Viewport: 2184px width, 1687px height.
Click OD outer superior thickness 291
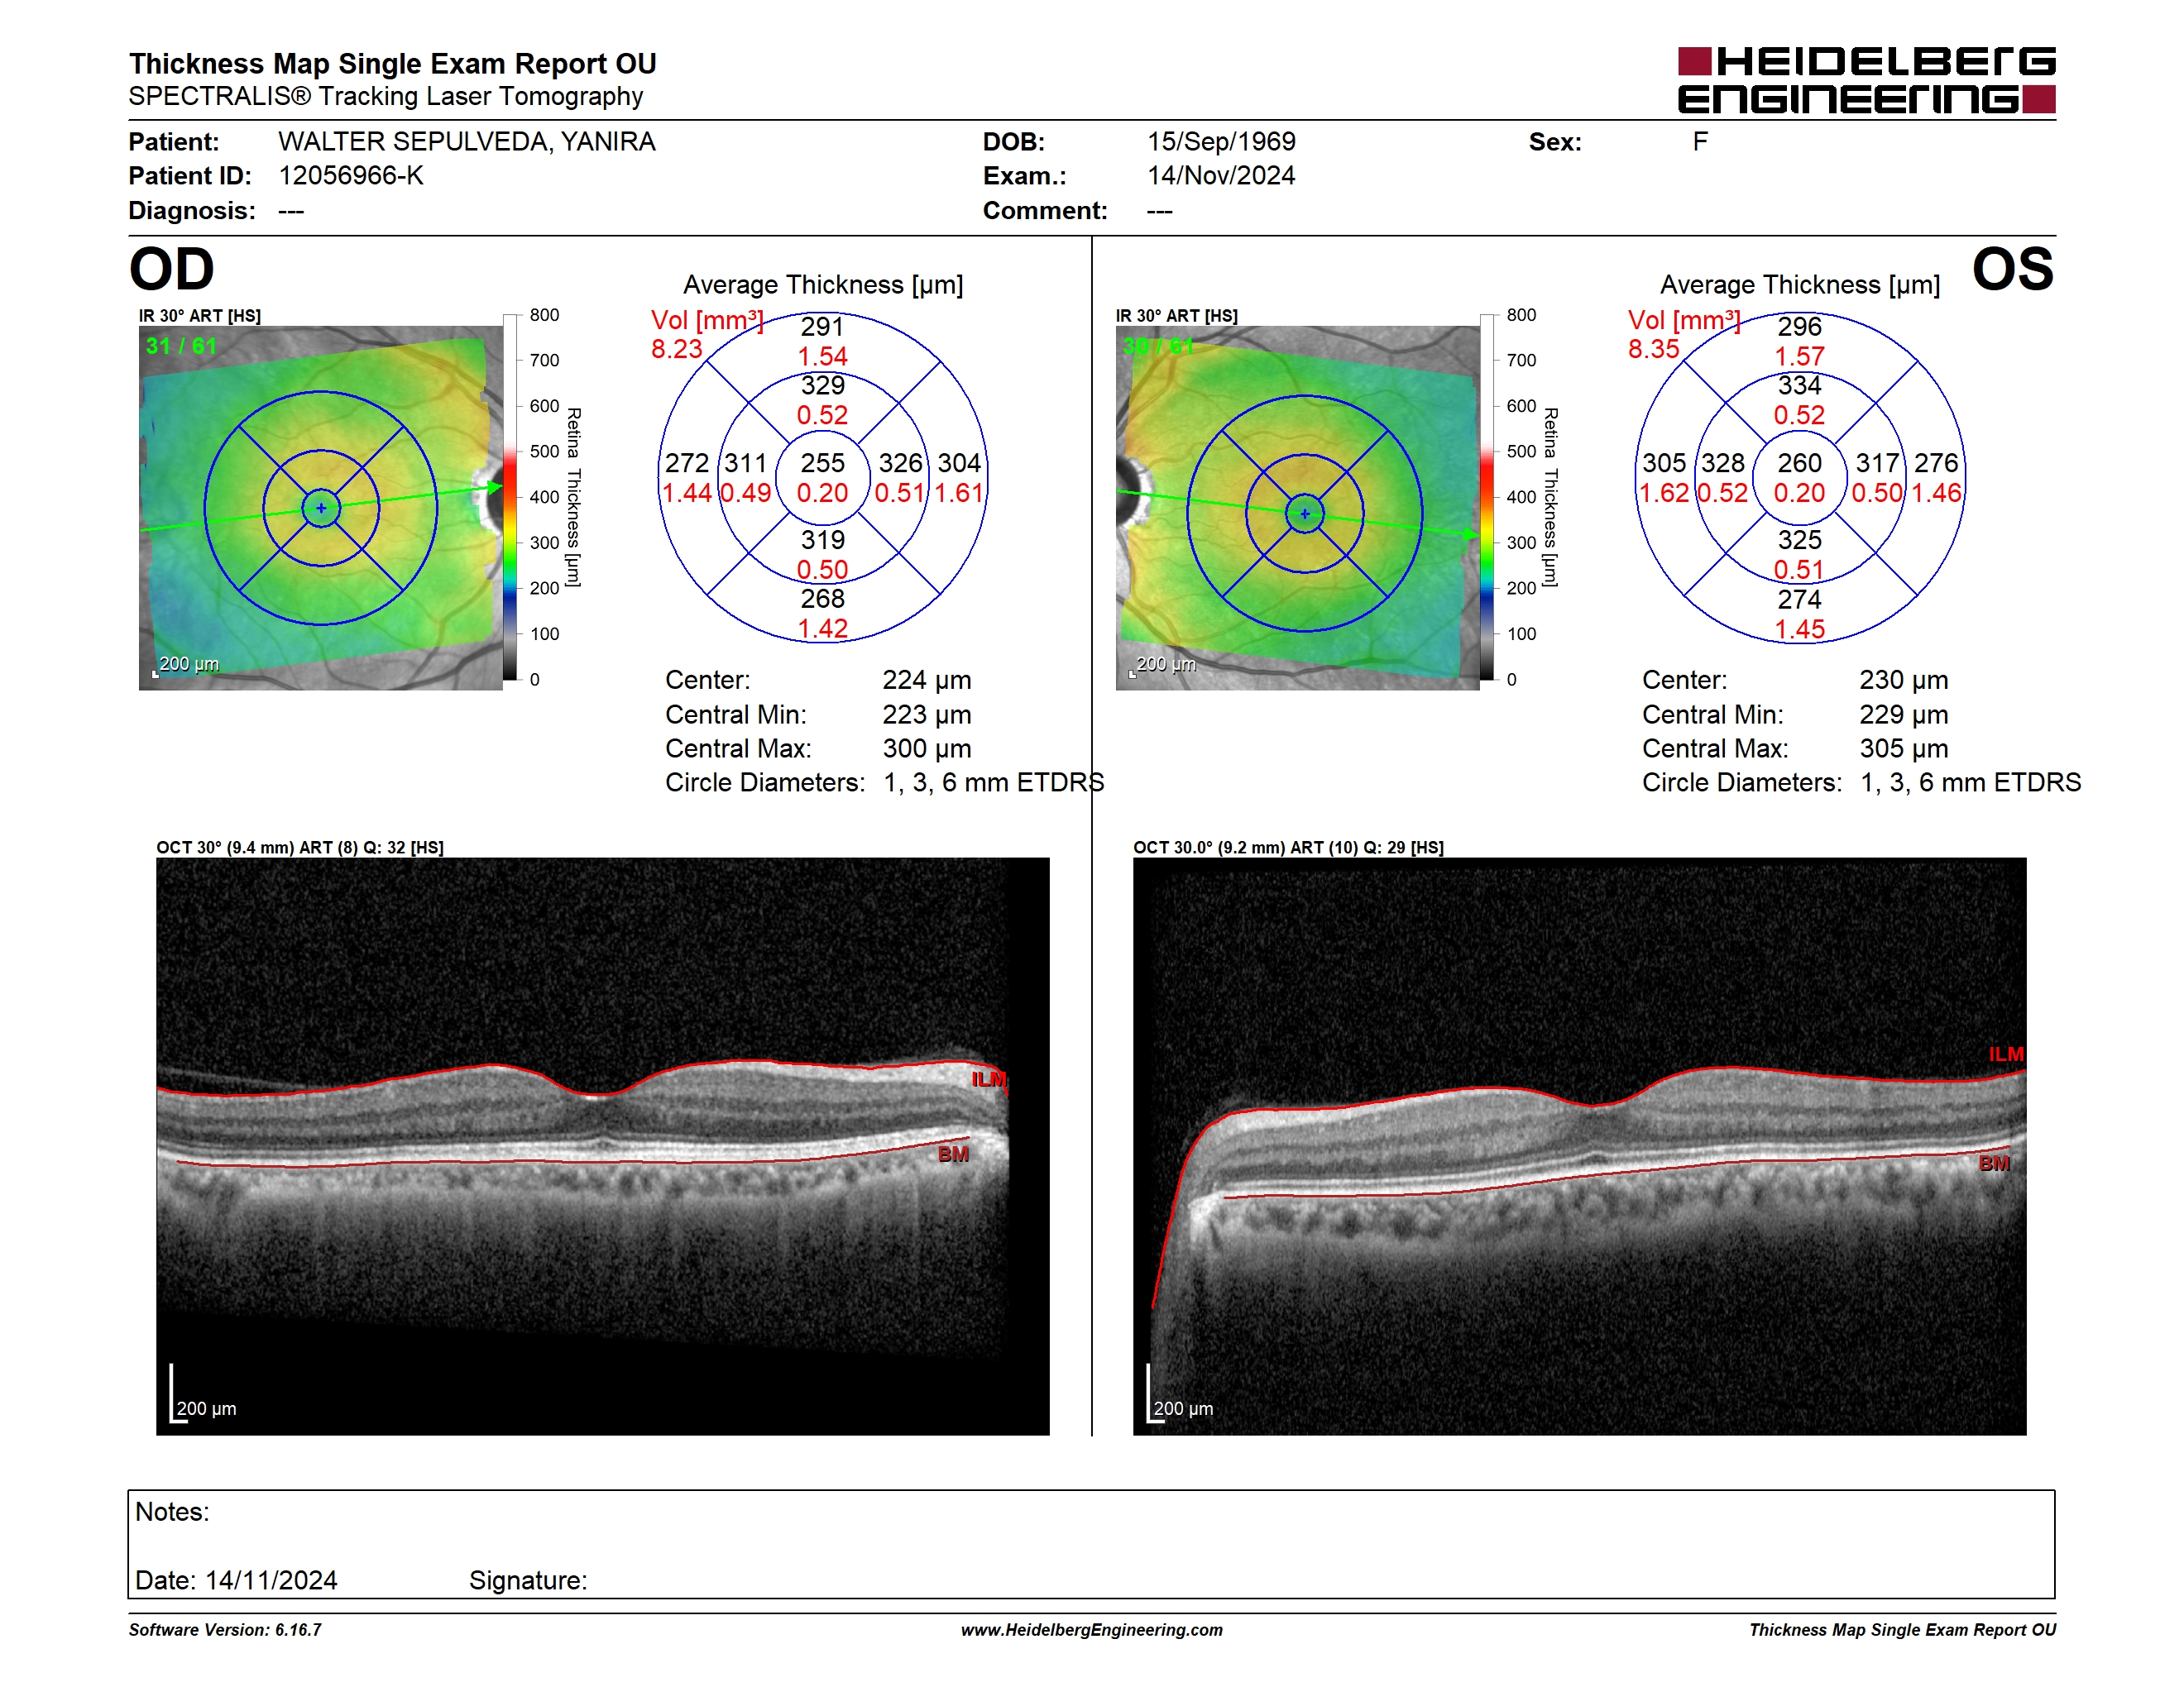[822, 327]
